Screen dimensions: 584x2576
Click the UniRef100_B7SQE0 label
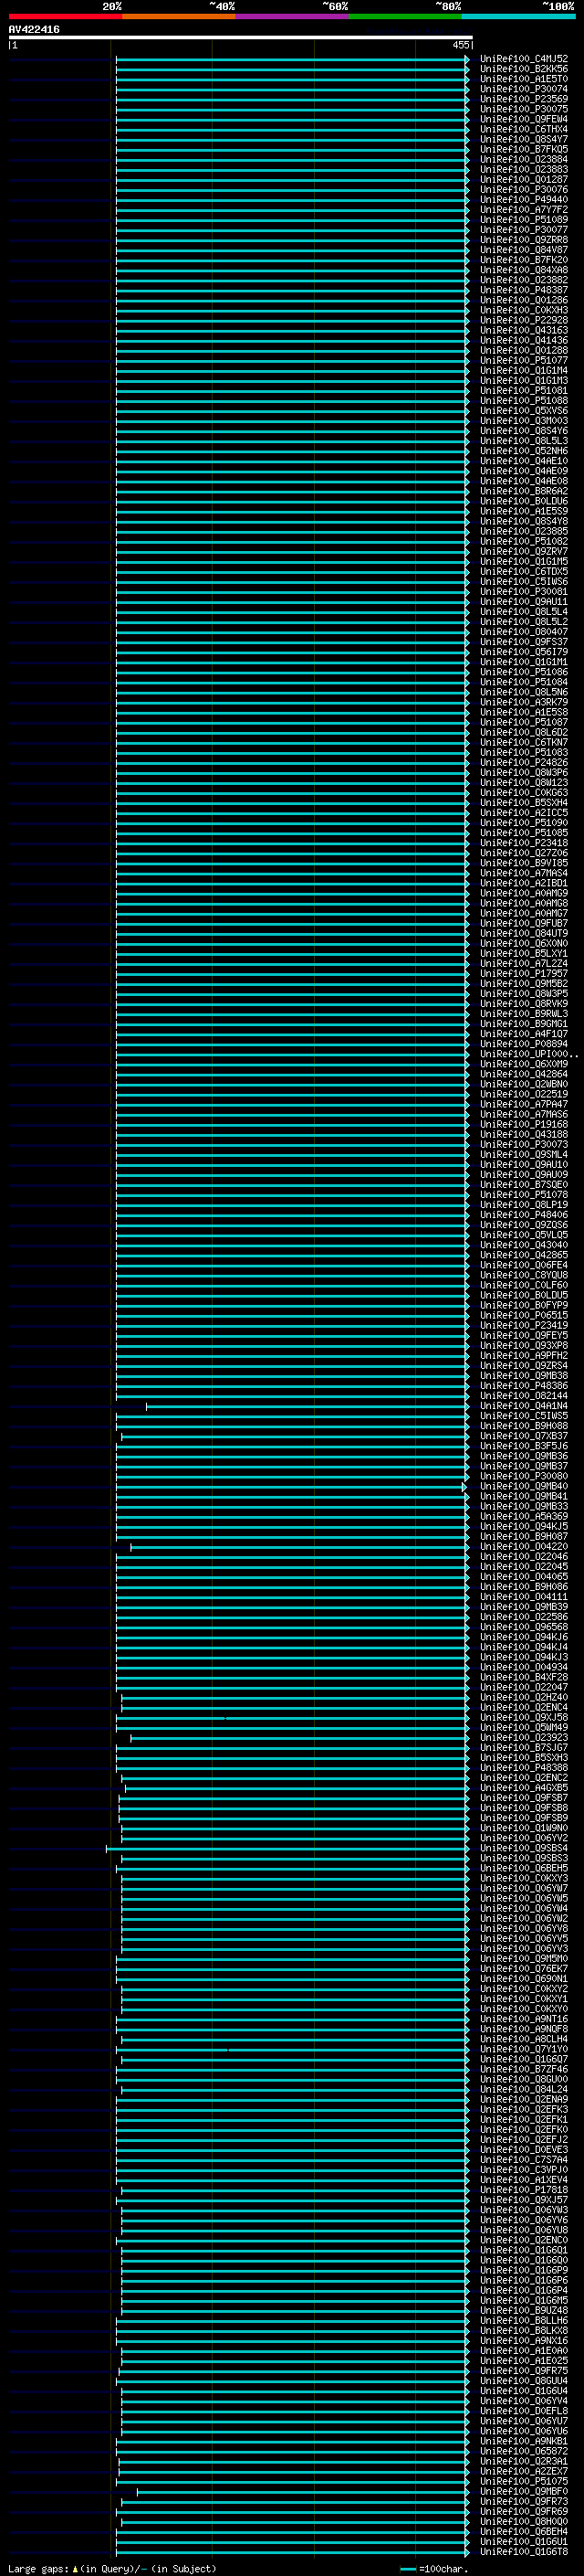coord(524,1185)
